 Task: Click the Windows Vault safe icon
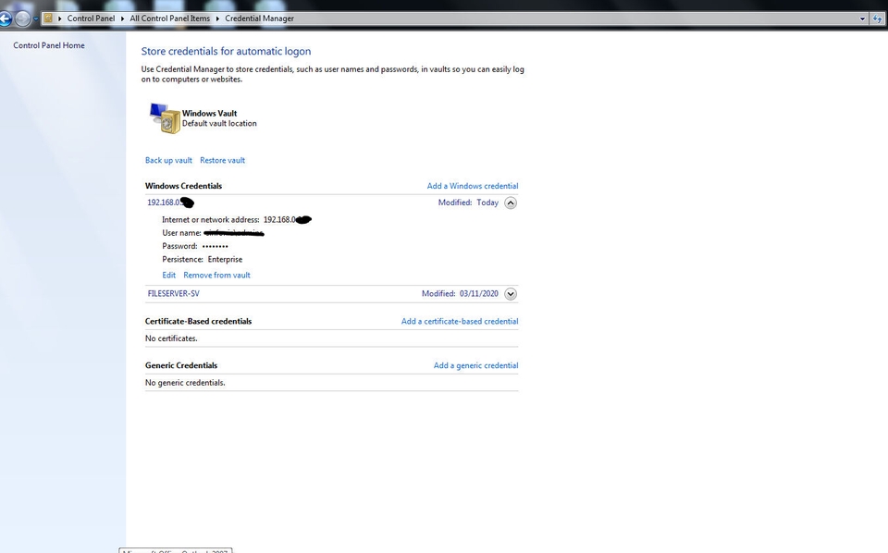click(x=165, y=117)
